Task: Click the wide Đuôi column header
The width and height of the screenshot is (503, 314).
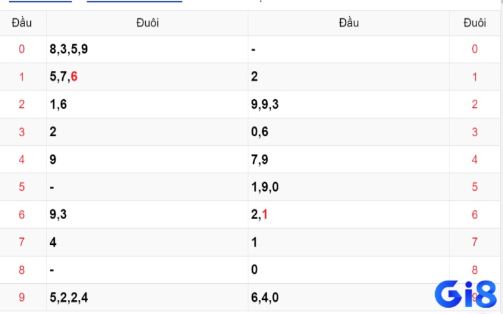Action: click(x=147, y=23)
